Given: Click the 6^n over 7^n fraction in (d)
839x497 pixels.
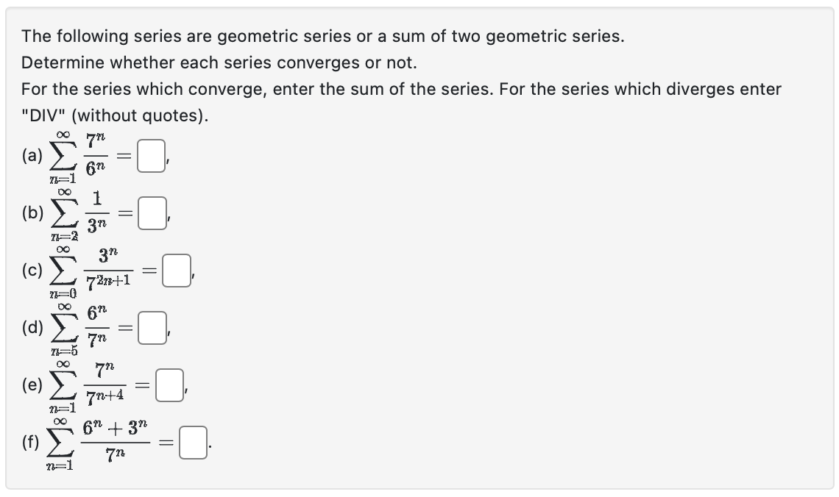Looking at the screenshot, I should (97, 327).
